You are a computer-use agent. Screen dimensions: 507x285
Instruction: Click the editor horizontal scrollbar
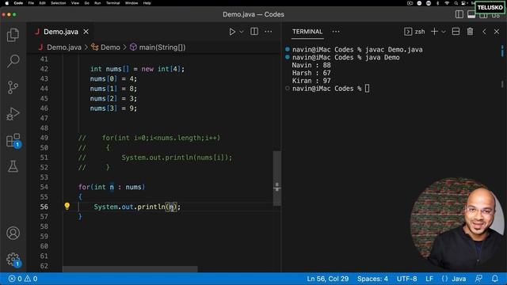pos(130,269)
